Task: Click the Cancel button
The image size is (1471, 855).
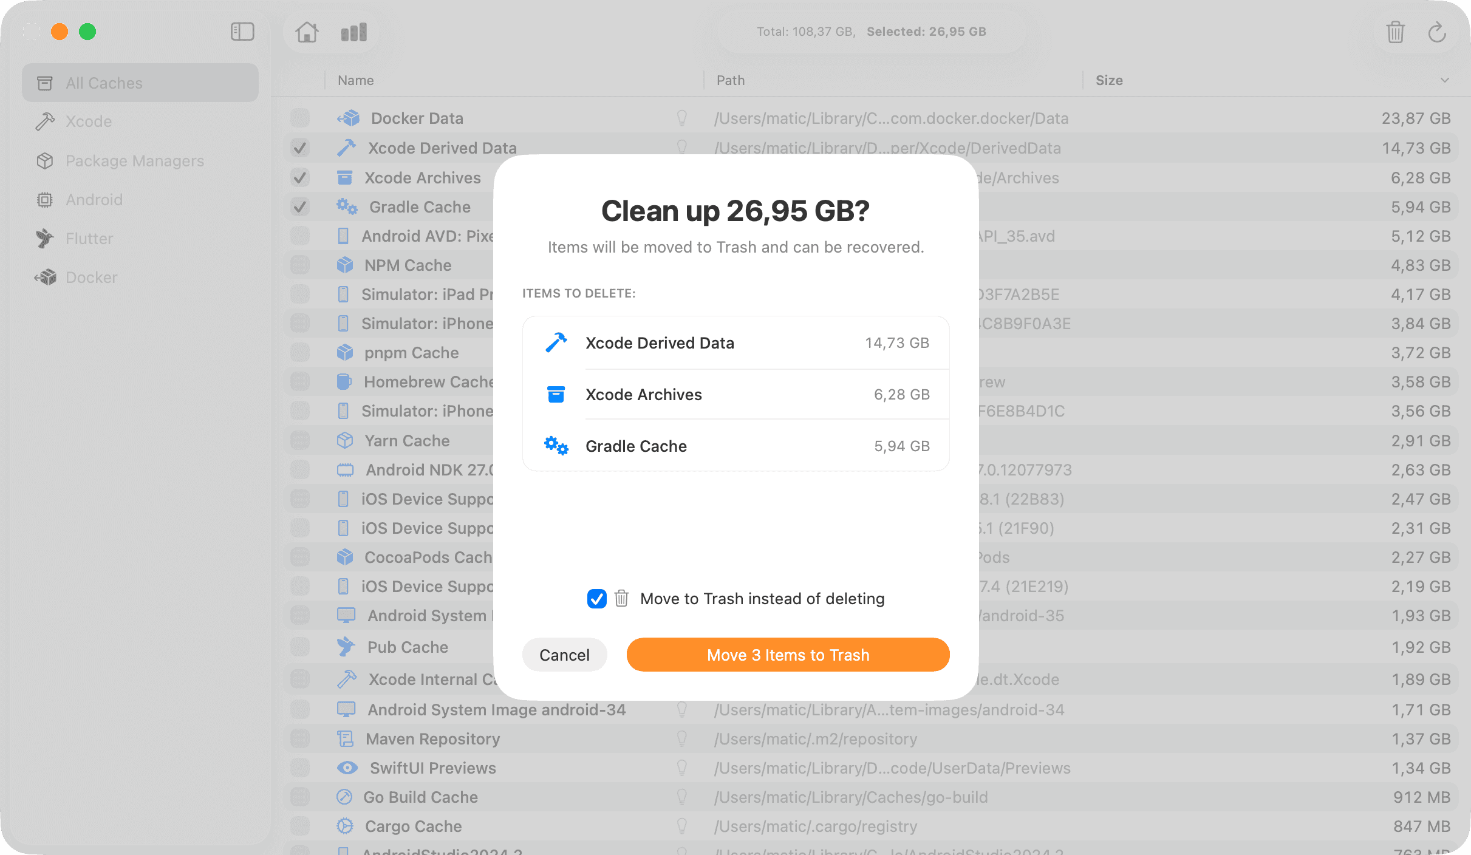Action: pyautogui.click(x=564, y=655)
